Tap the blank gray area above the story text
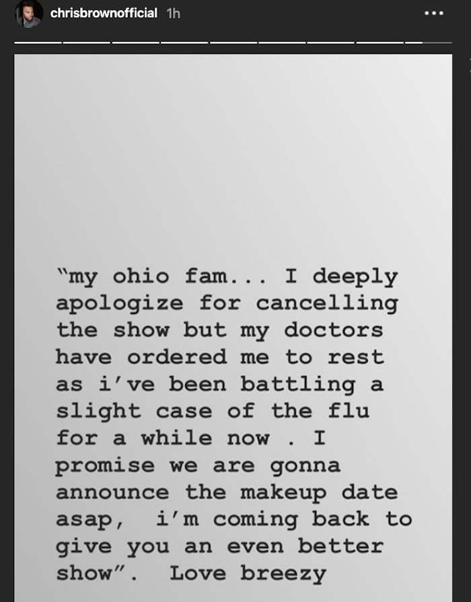The width and height of the screenshot is (471, 602). pyautogui.click(x=233, y=153)
